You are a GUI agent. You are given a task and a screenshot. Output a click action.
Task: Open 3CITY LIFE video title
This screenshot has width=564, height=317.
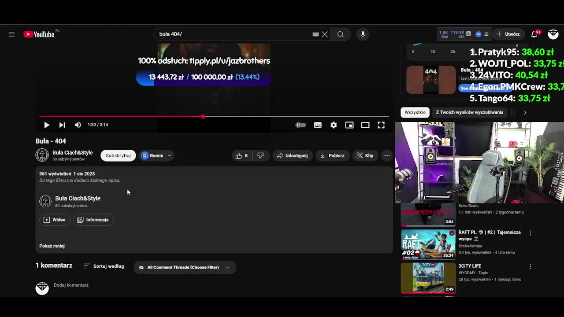click(470, 266)
